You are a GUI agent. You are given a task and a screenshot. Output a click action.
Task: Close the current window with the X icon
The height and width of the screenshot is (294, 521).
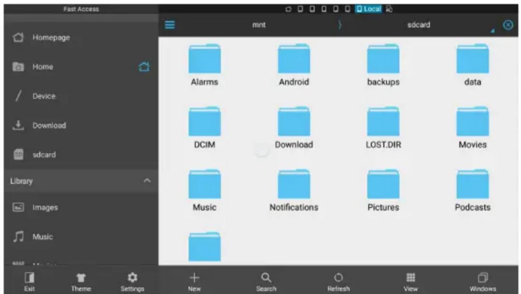point(507,25)
